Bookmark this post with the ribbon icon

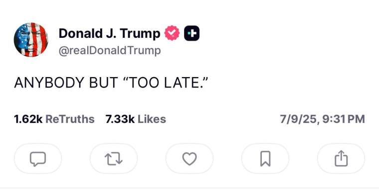[265, 159]
